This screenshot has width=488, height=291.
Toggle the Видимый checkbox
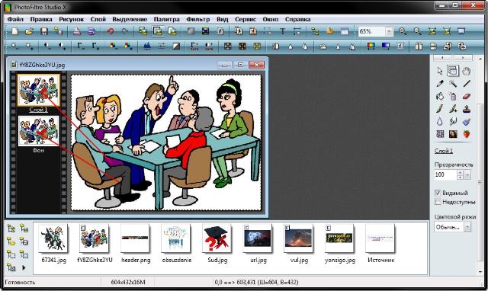(x=438, y=193)
